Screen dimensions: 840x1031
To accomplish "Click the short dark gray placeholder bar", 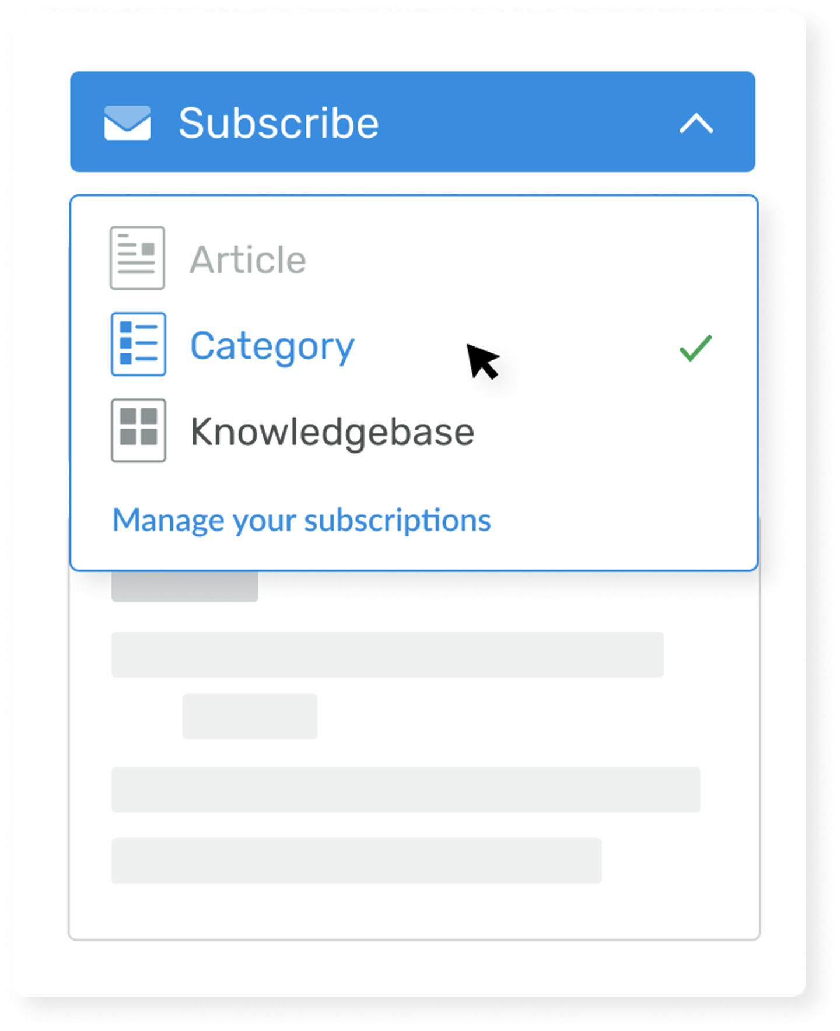I will pos(184,586).
